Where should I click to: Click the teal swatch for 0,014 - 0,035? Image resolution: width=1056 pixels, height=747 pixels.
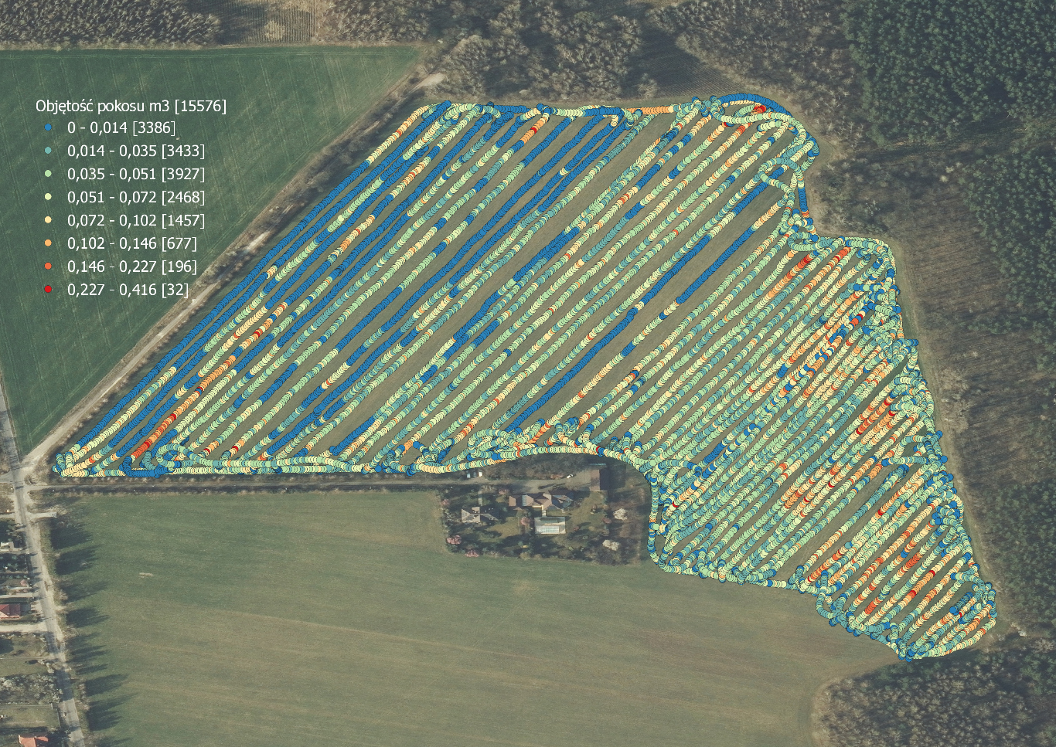click(x=48, y=151)
